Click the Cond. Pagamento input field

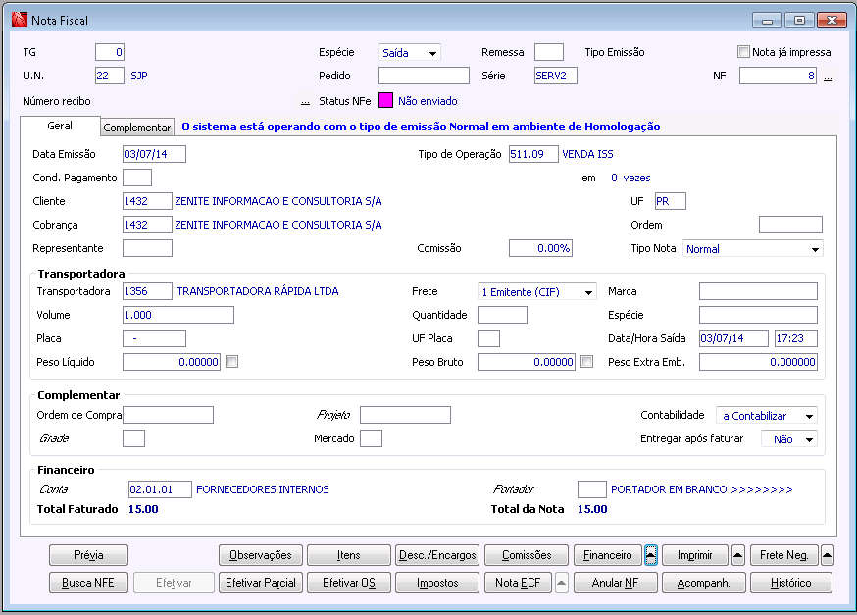coord(137,178)
